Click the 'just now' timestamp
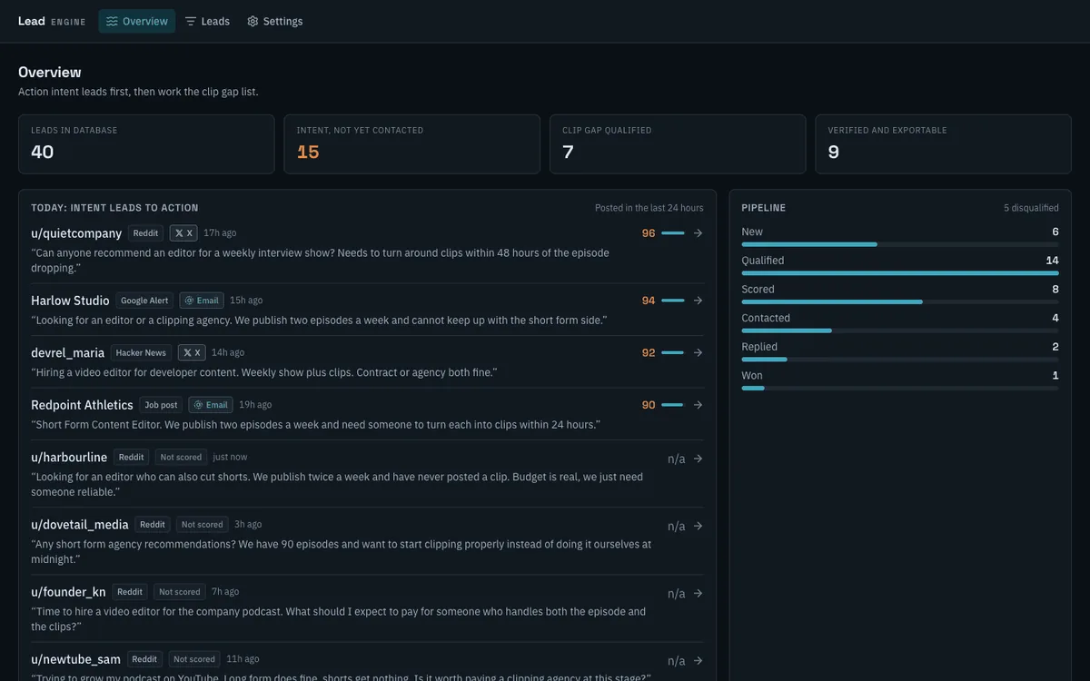The height and width of the screenshot is (681, 1090). tap(231, 458)
